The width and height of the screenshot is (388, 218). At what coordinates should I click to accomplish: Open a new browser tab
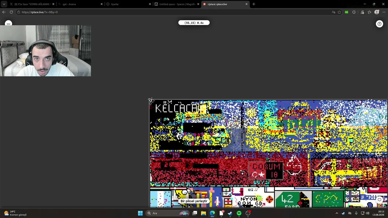254,4
